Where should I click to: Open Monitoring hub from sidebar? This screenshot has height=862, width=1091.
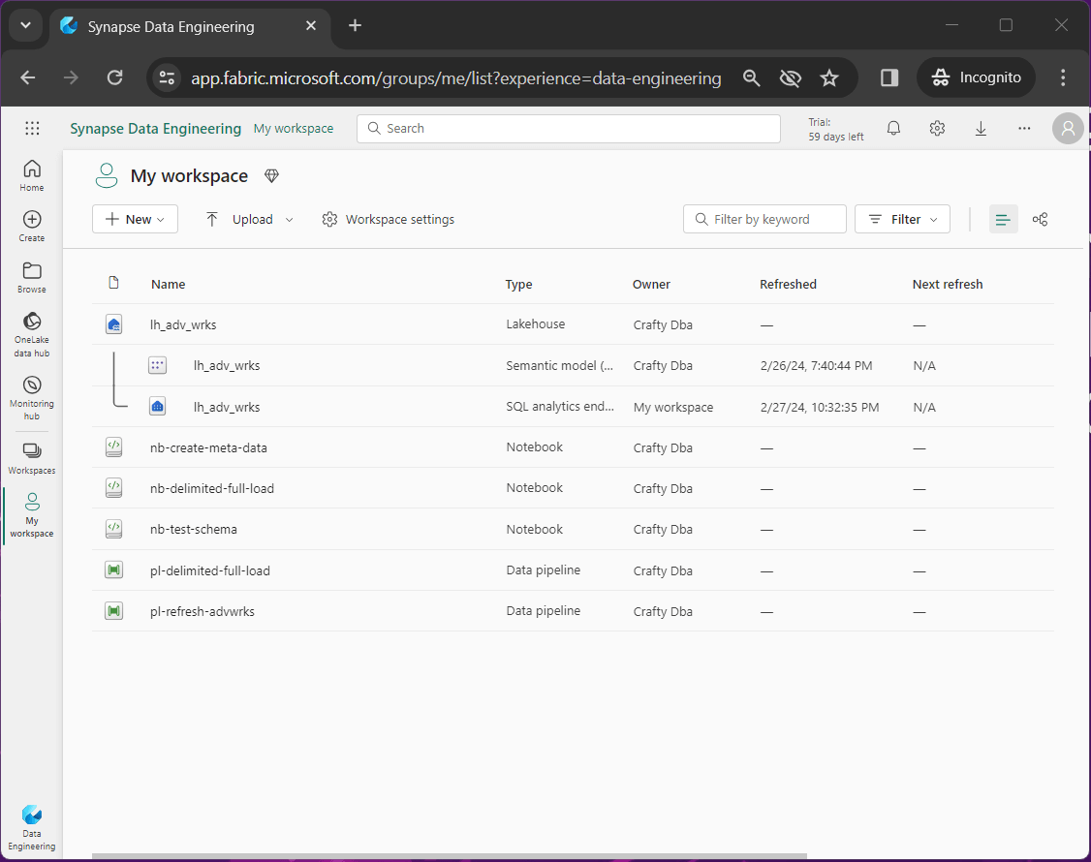(32, 396)
